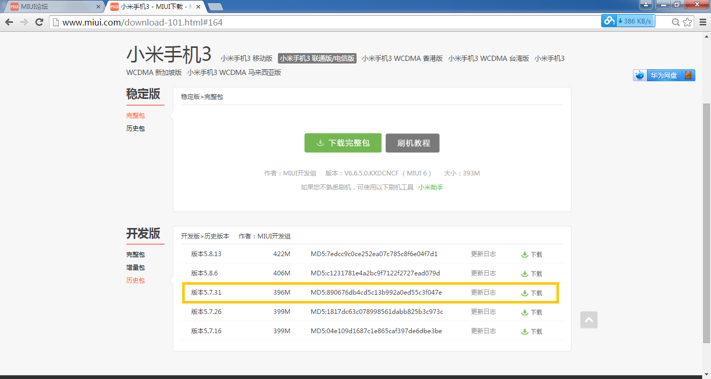This screenshot has width=711, height=379.
Task: Select 小米手机3 WCDMA 香港版 variant
Action: pos(402,58)
